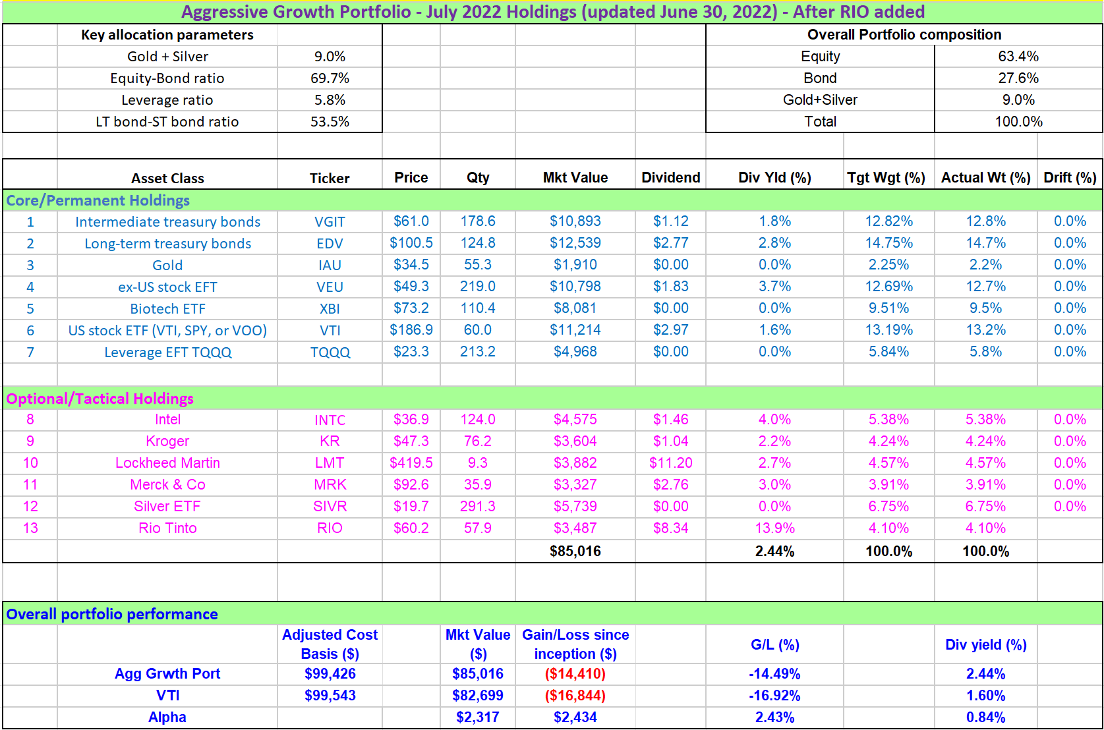Select the Drift (%) column header
1104x730 pixels.
(1069, 178)
